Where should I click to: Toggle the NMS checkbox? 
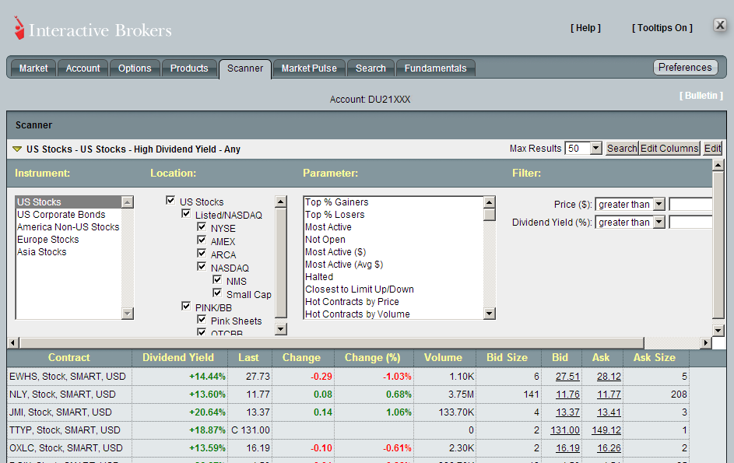click(217, 279)
